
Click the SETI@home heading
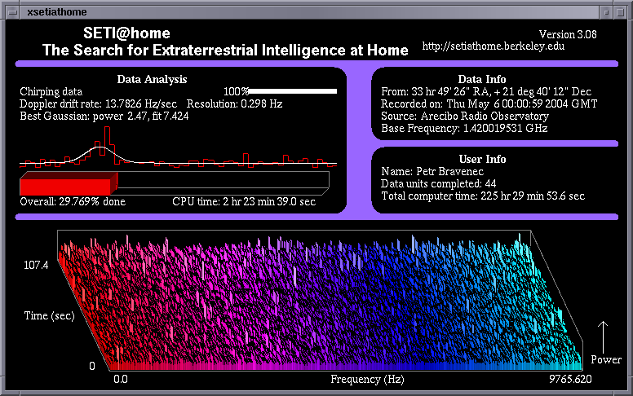point(126,33)
